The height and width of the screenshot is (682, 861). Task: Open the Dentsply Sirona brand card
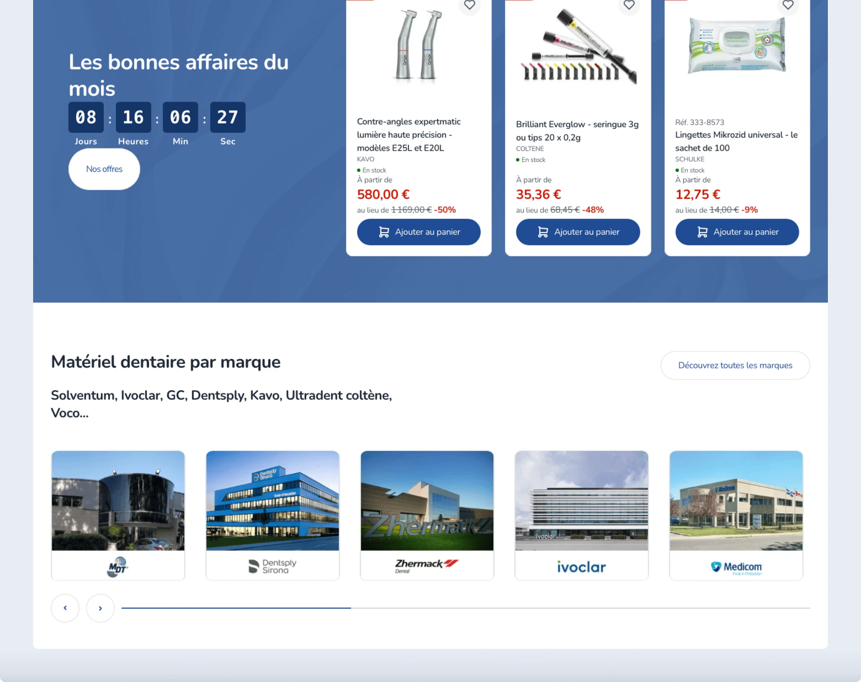tap(273, 515)
